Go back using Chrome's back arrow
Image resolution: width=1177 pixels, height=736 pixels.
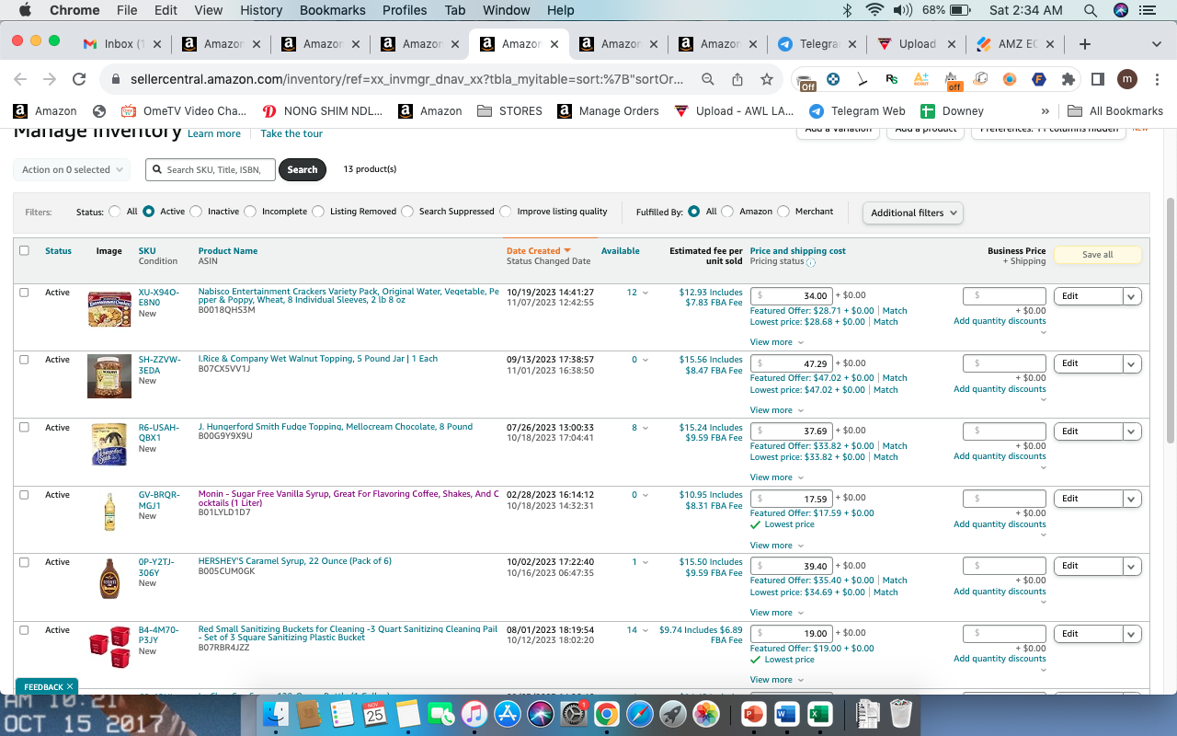tap(20, 79)
